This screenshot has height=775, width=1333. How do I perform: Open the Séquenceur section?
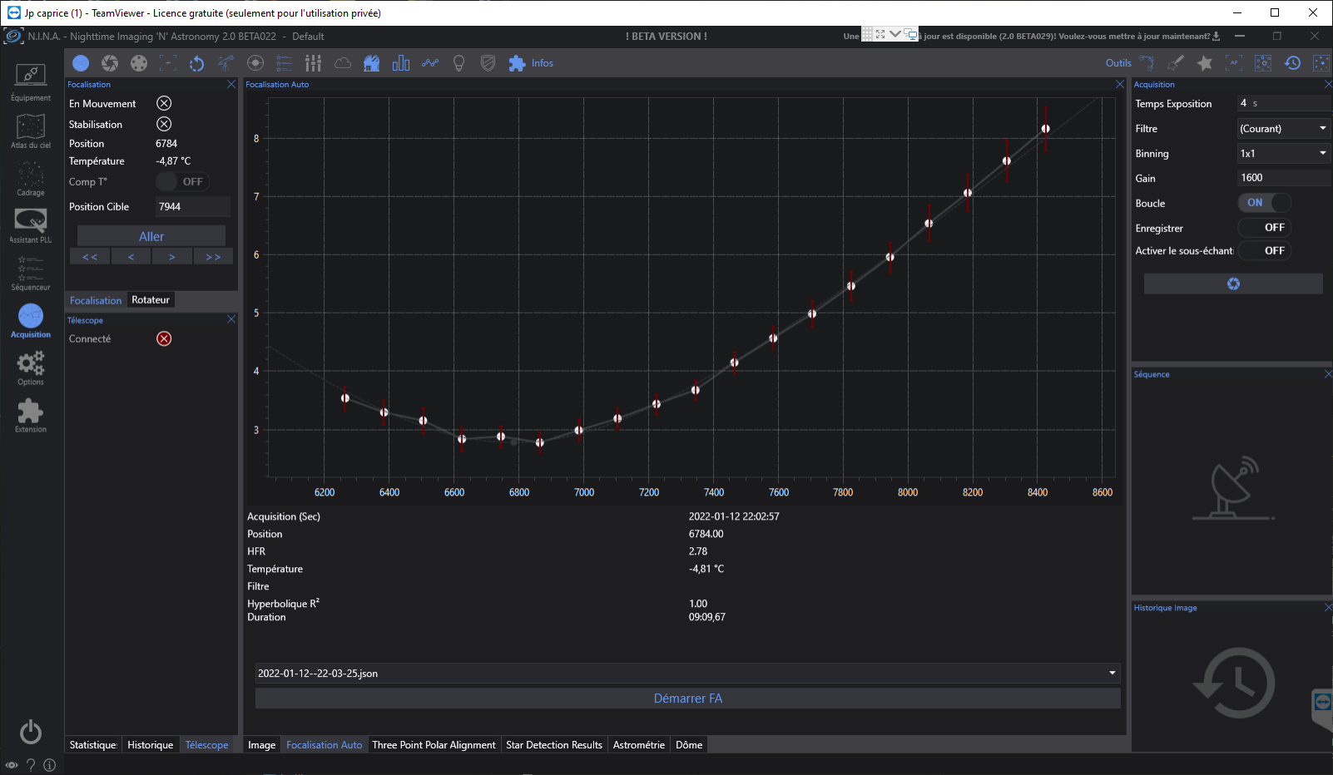coord(31,273)
